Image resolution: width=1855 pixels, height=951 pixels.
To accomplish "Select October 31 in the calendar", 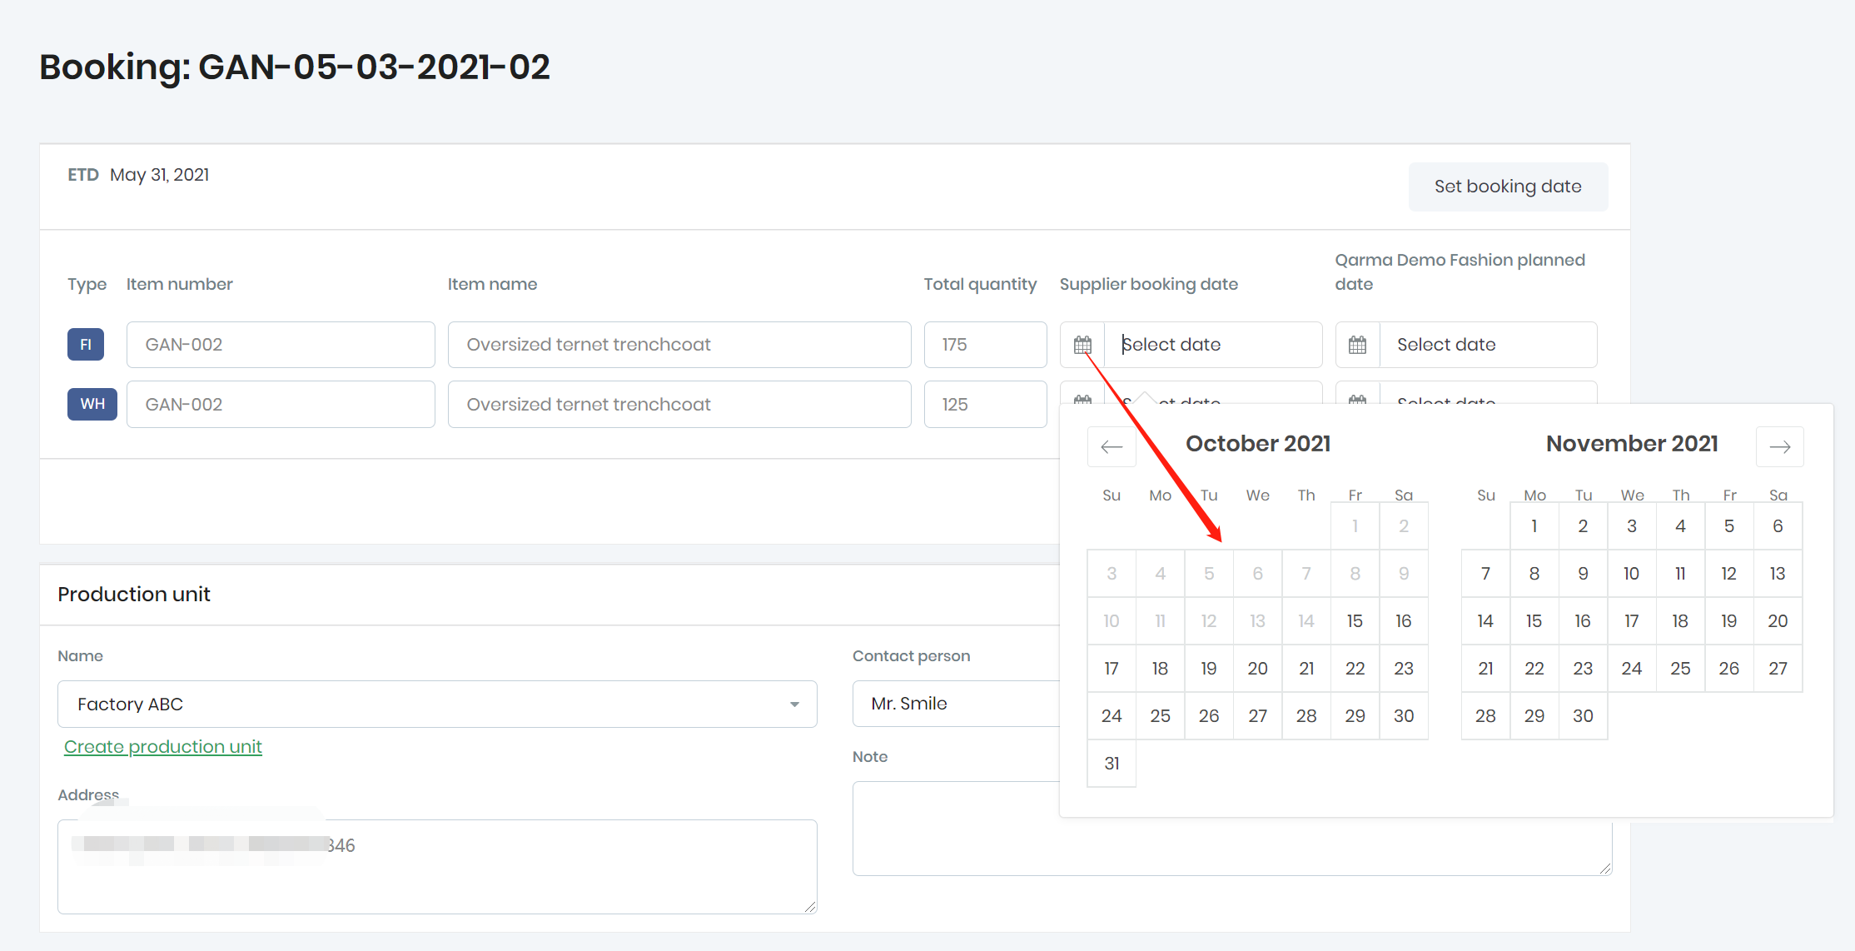I will tap(1112, 764).
